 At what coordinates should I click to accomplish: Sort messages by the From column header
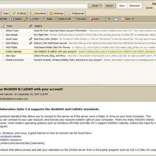[x=16, y=26]
